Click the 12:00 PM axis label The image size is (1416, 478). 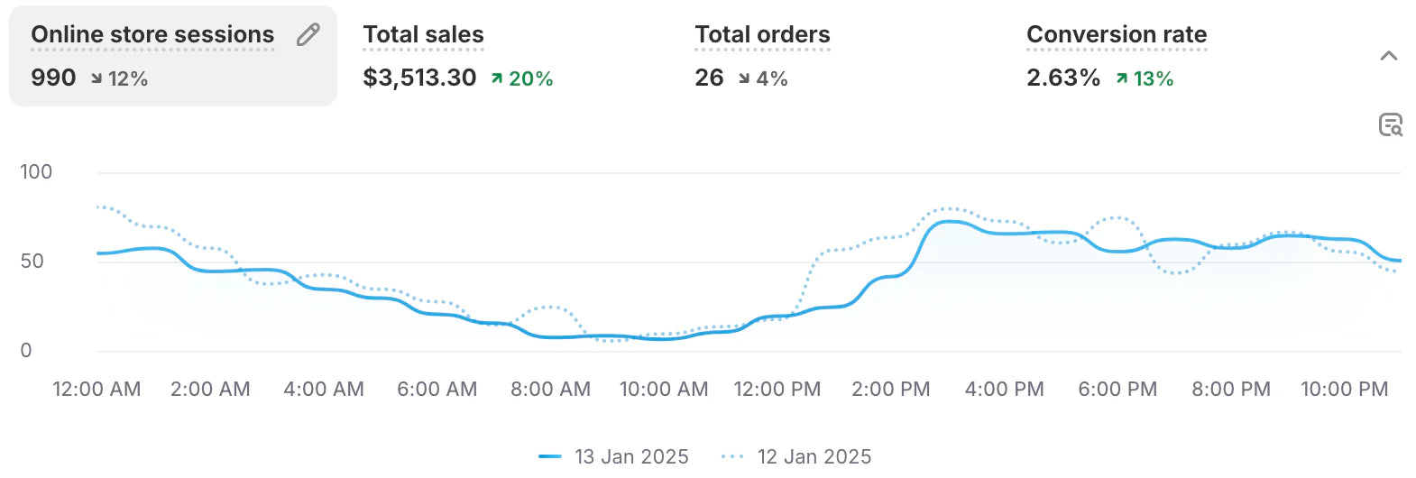777,390
